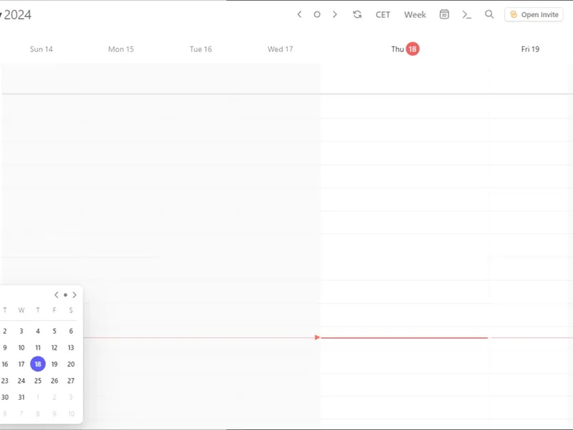
Task: Select Mon 15 column header
Action: [121, 49]
